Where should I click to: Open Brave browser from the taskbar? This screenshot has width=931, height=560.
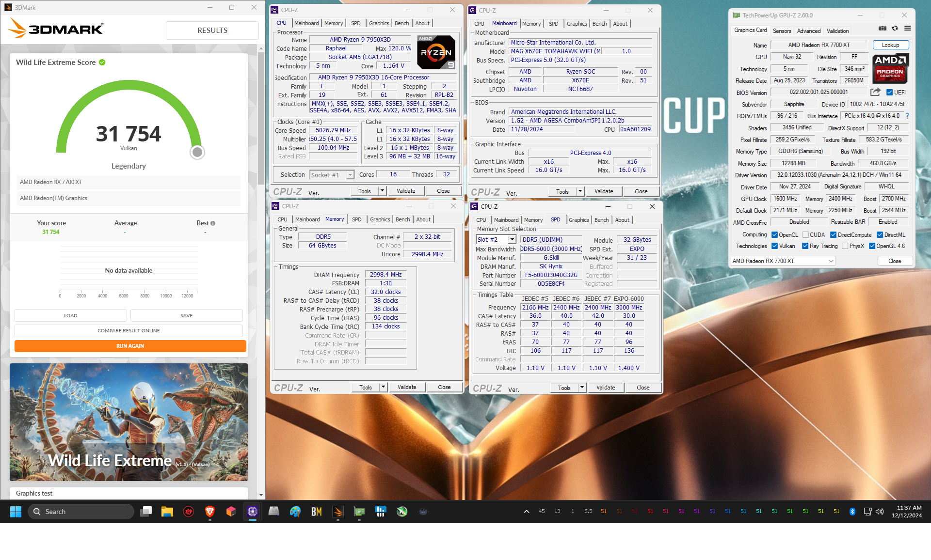210,512
